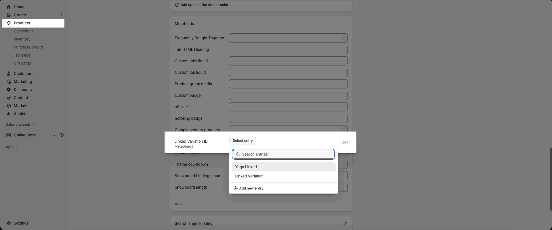
Task: Open the Select entry dropdown
Action: pos(242,141)
